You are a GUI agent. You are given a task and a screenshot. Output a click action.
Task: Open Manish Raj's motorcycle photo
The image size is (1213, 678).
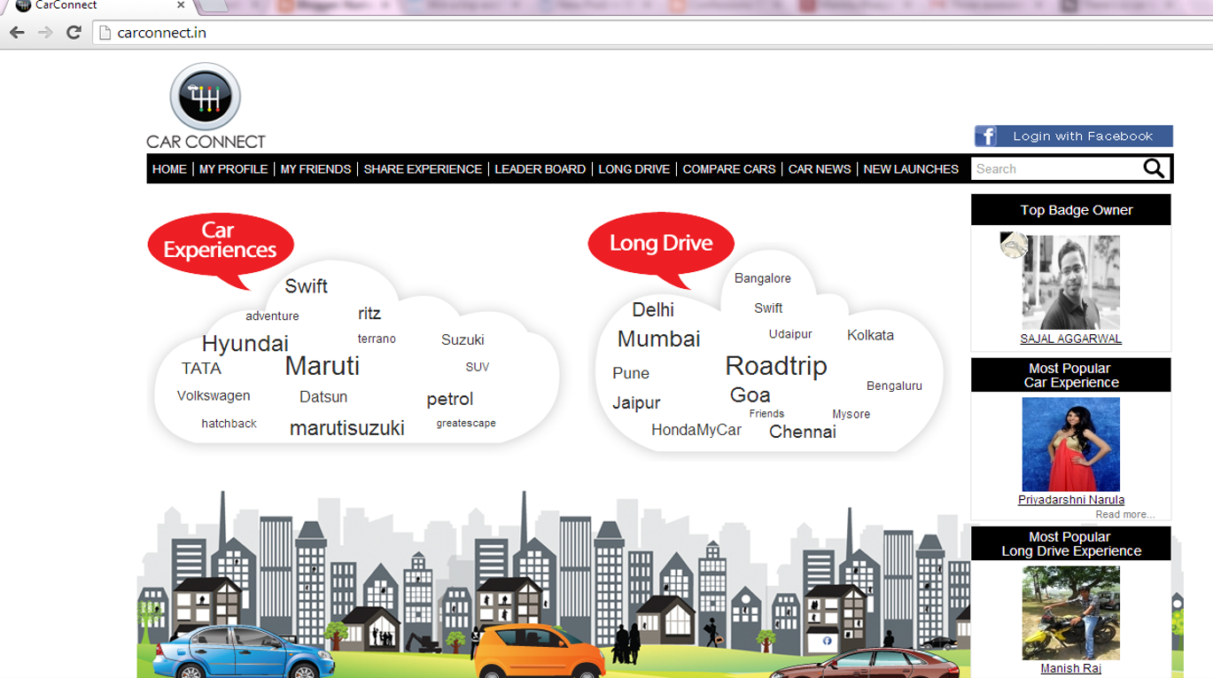1070,613
